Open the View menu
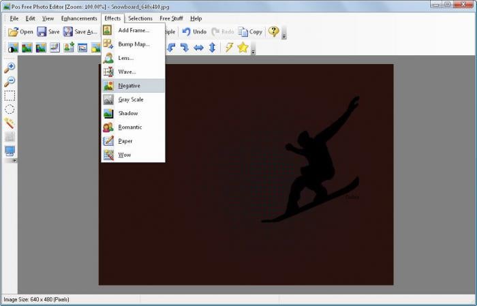 pos(48,18)
